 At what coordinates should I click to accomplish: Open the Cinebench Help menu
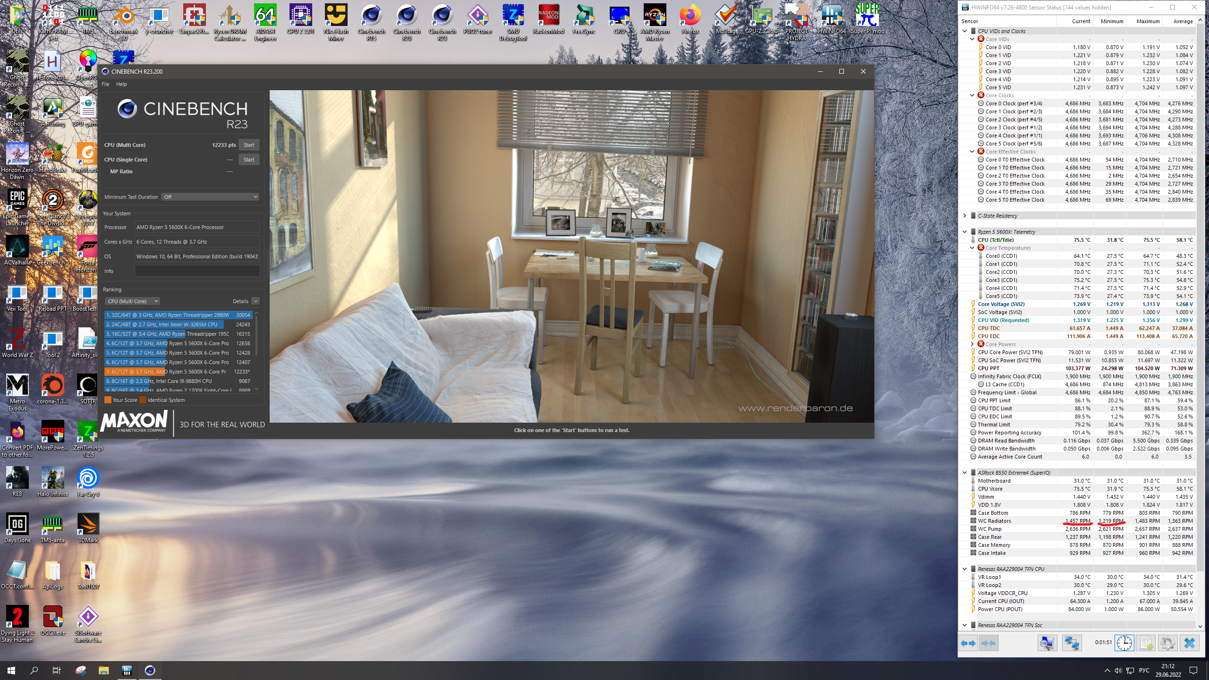[121, 84]
